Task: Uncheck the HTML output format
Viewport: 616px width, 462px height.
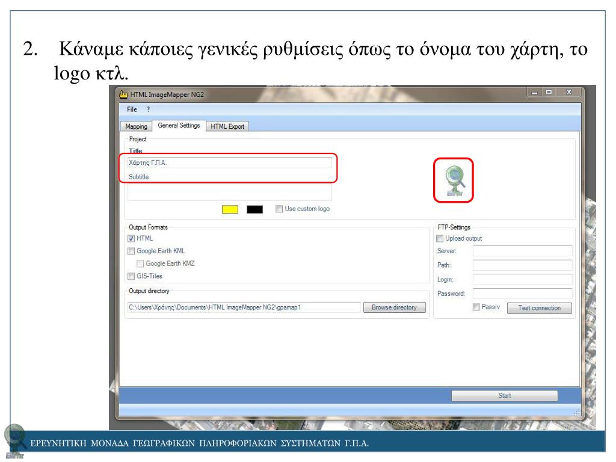Action: coord(131,238)
